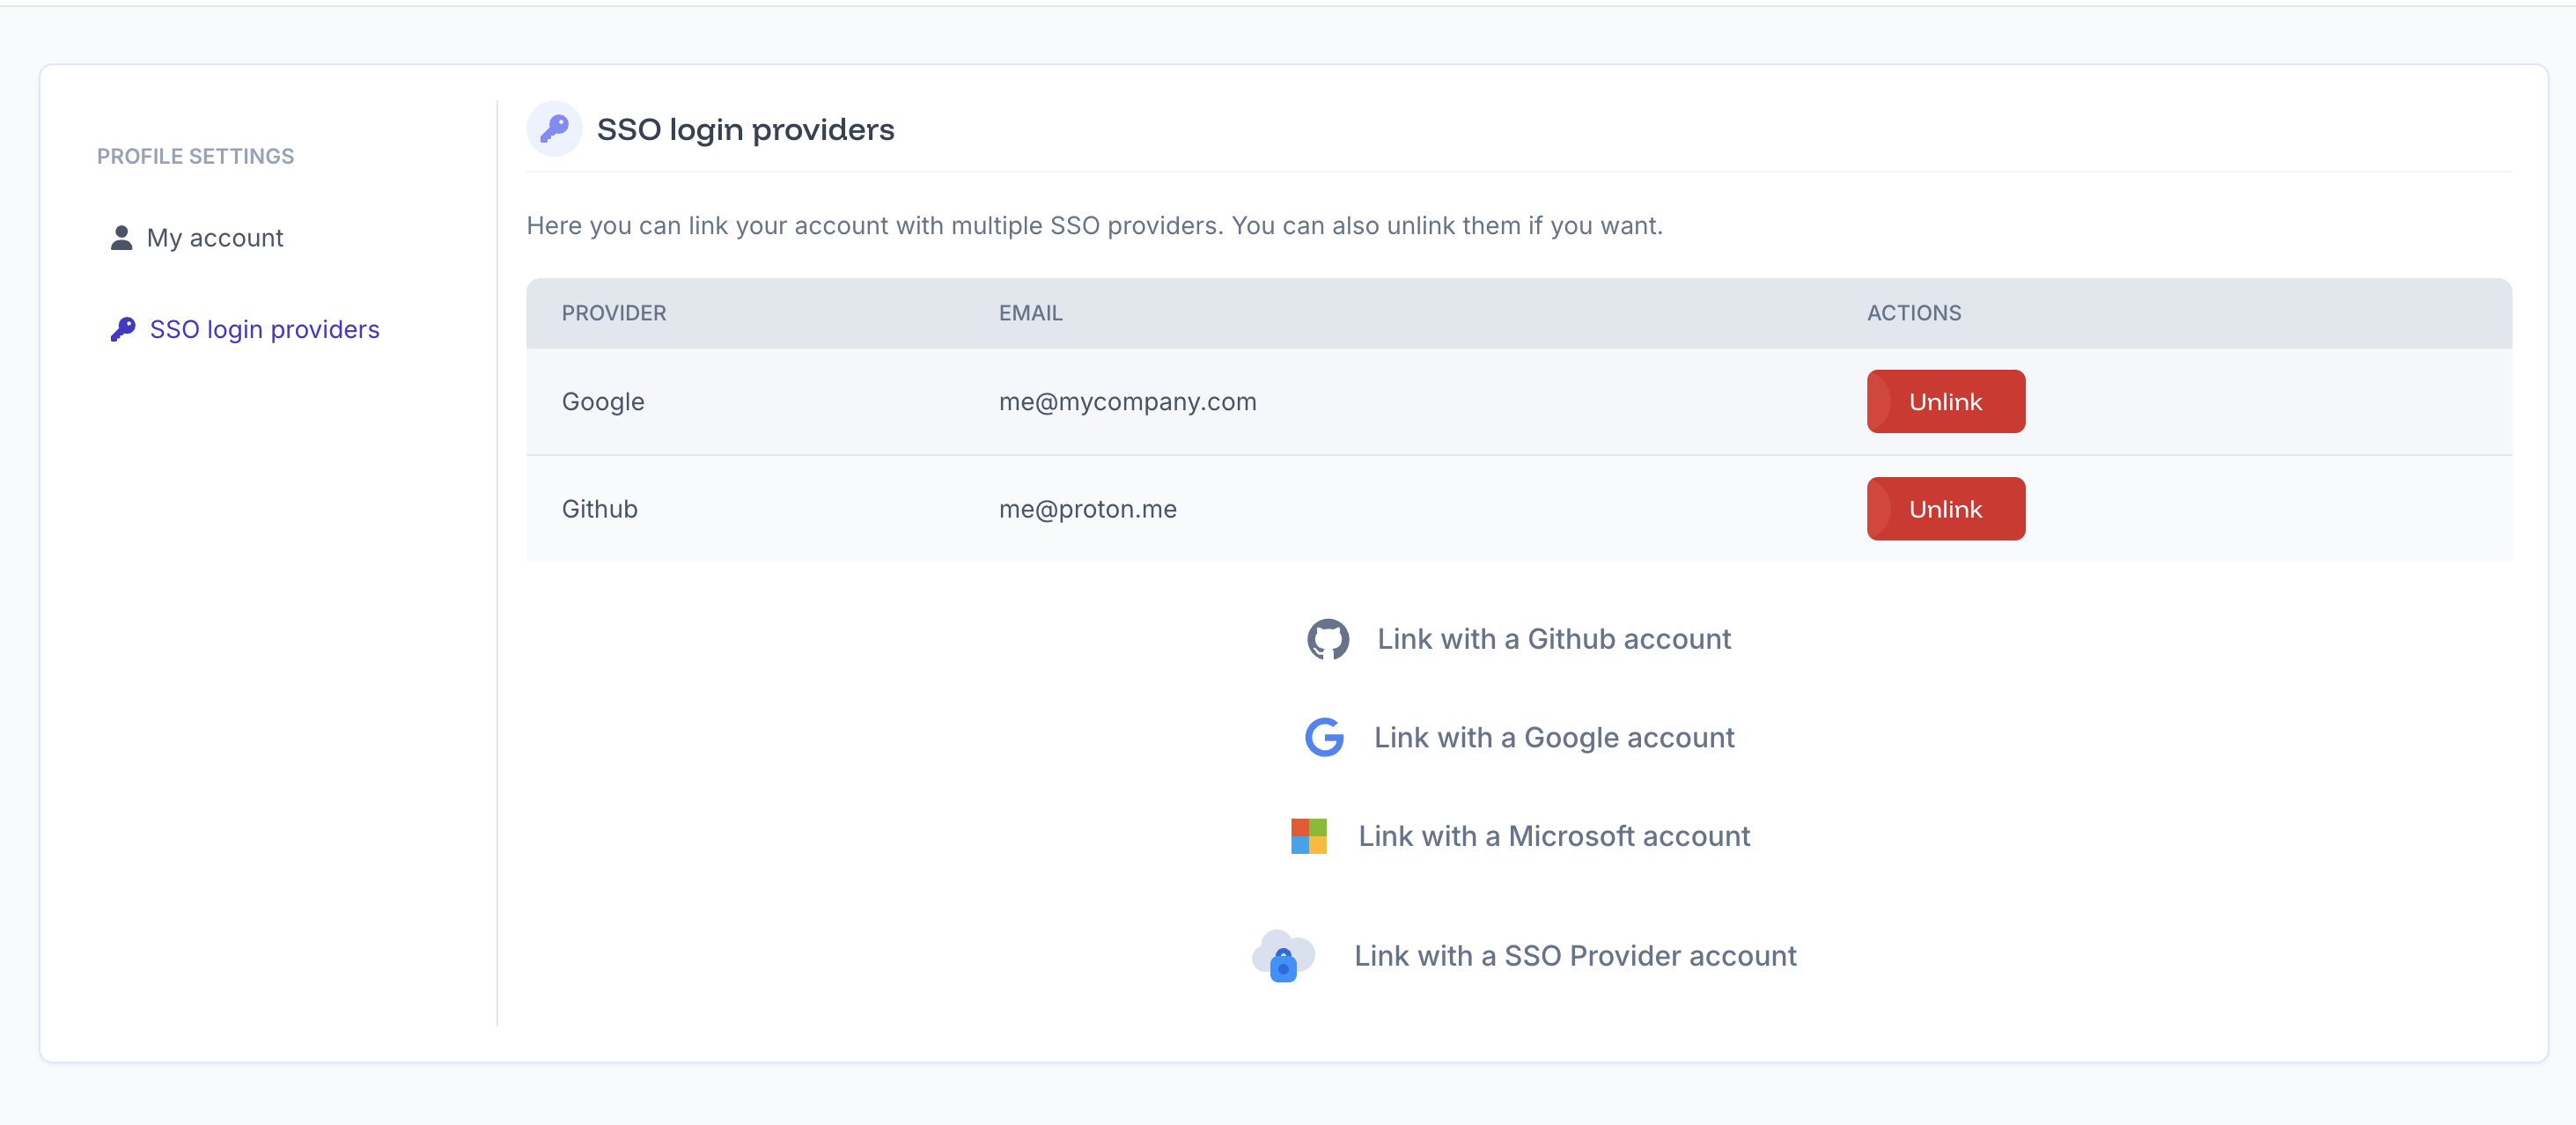Click the key icon beside page heading
The width and height of the screenshot is (2576, 1125).
click(x=554, y=129)
